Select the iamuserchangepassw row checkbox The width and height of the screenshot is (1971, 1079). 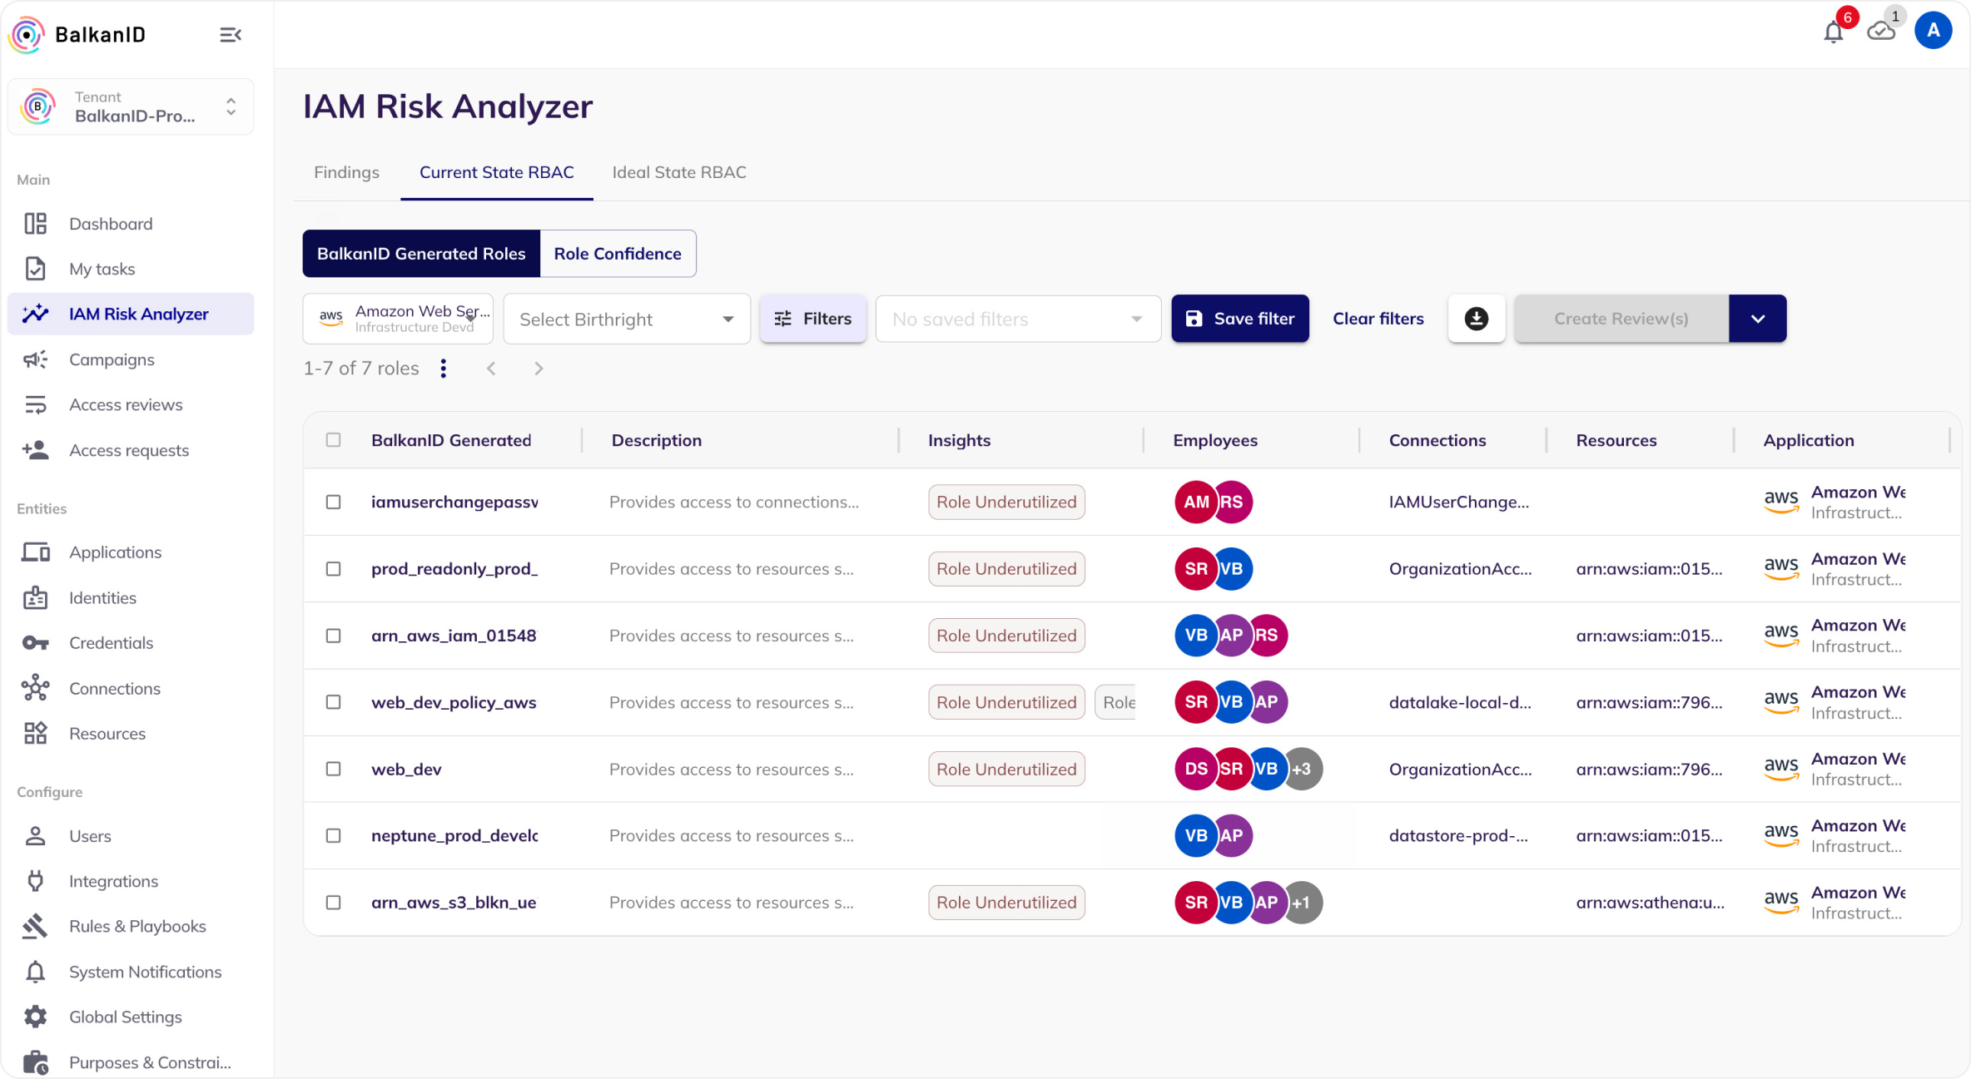(x=333, y=502)
